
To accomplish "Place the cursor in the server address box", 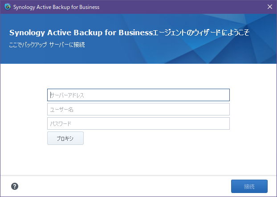I will (138, 95).
